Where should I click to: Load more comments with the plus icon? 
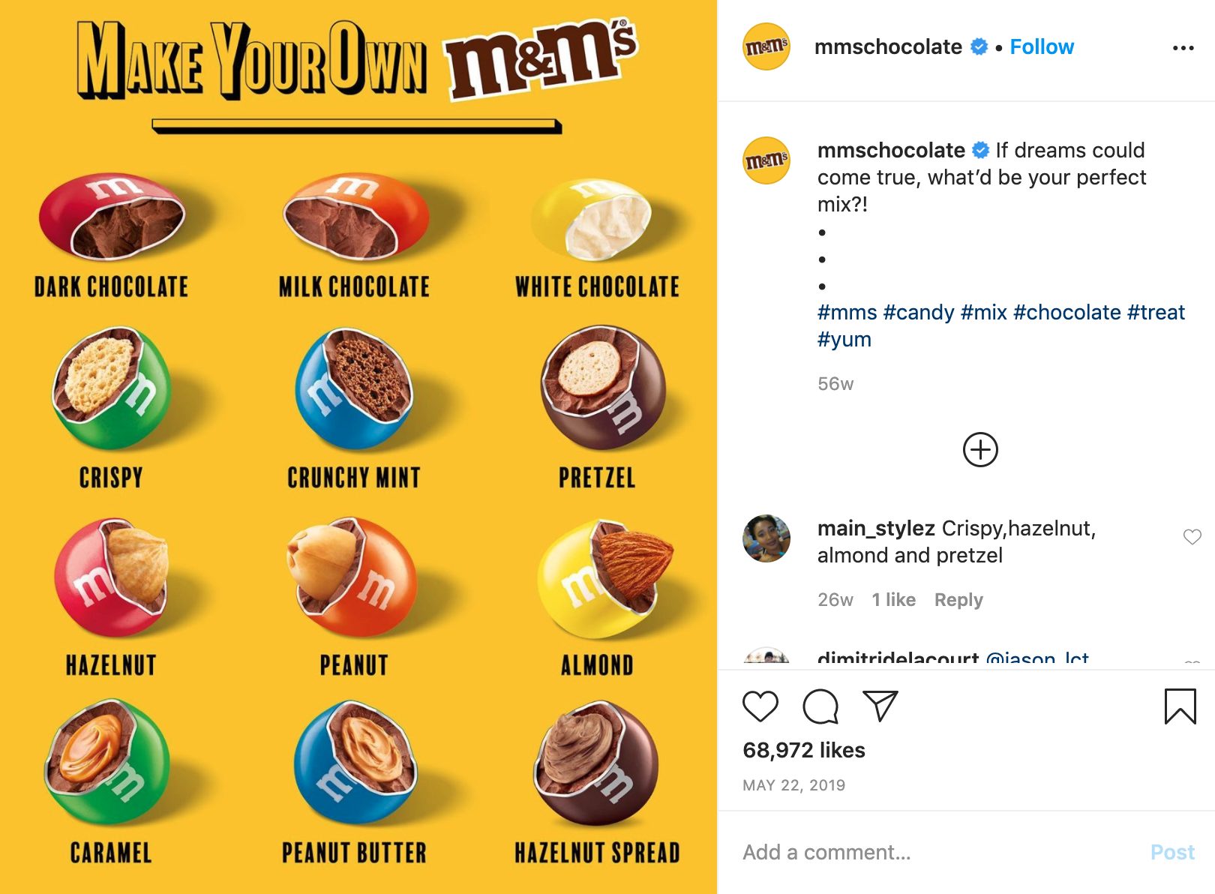[x=980, y=450]
